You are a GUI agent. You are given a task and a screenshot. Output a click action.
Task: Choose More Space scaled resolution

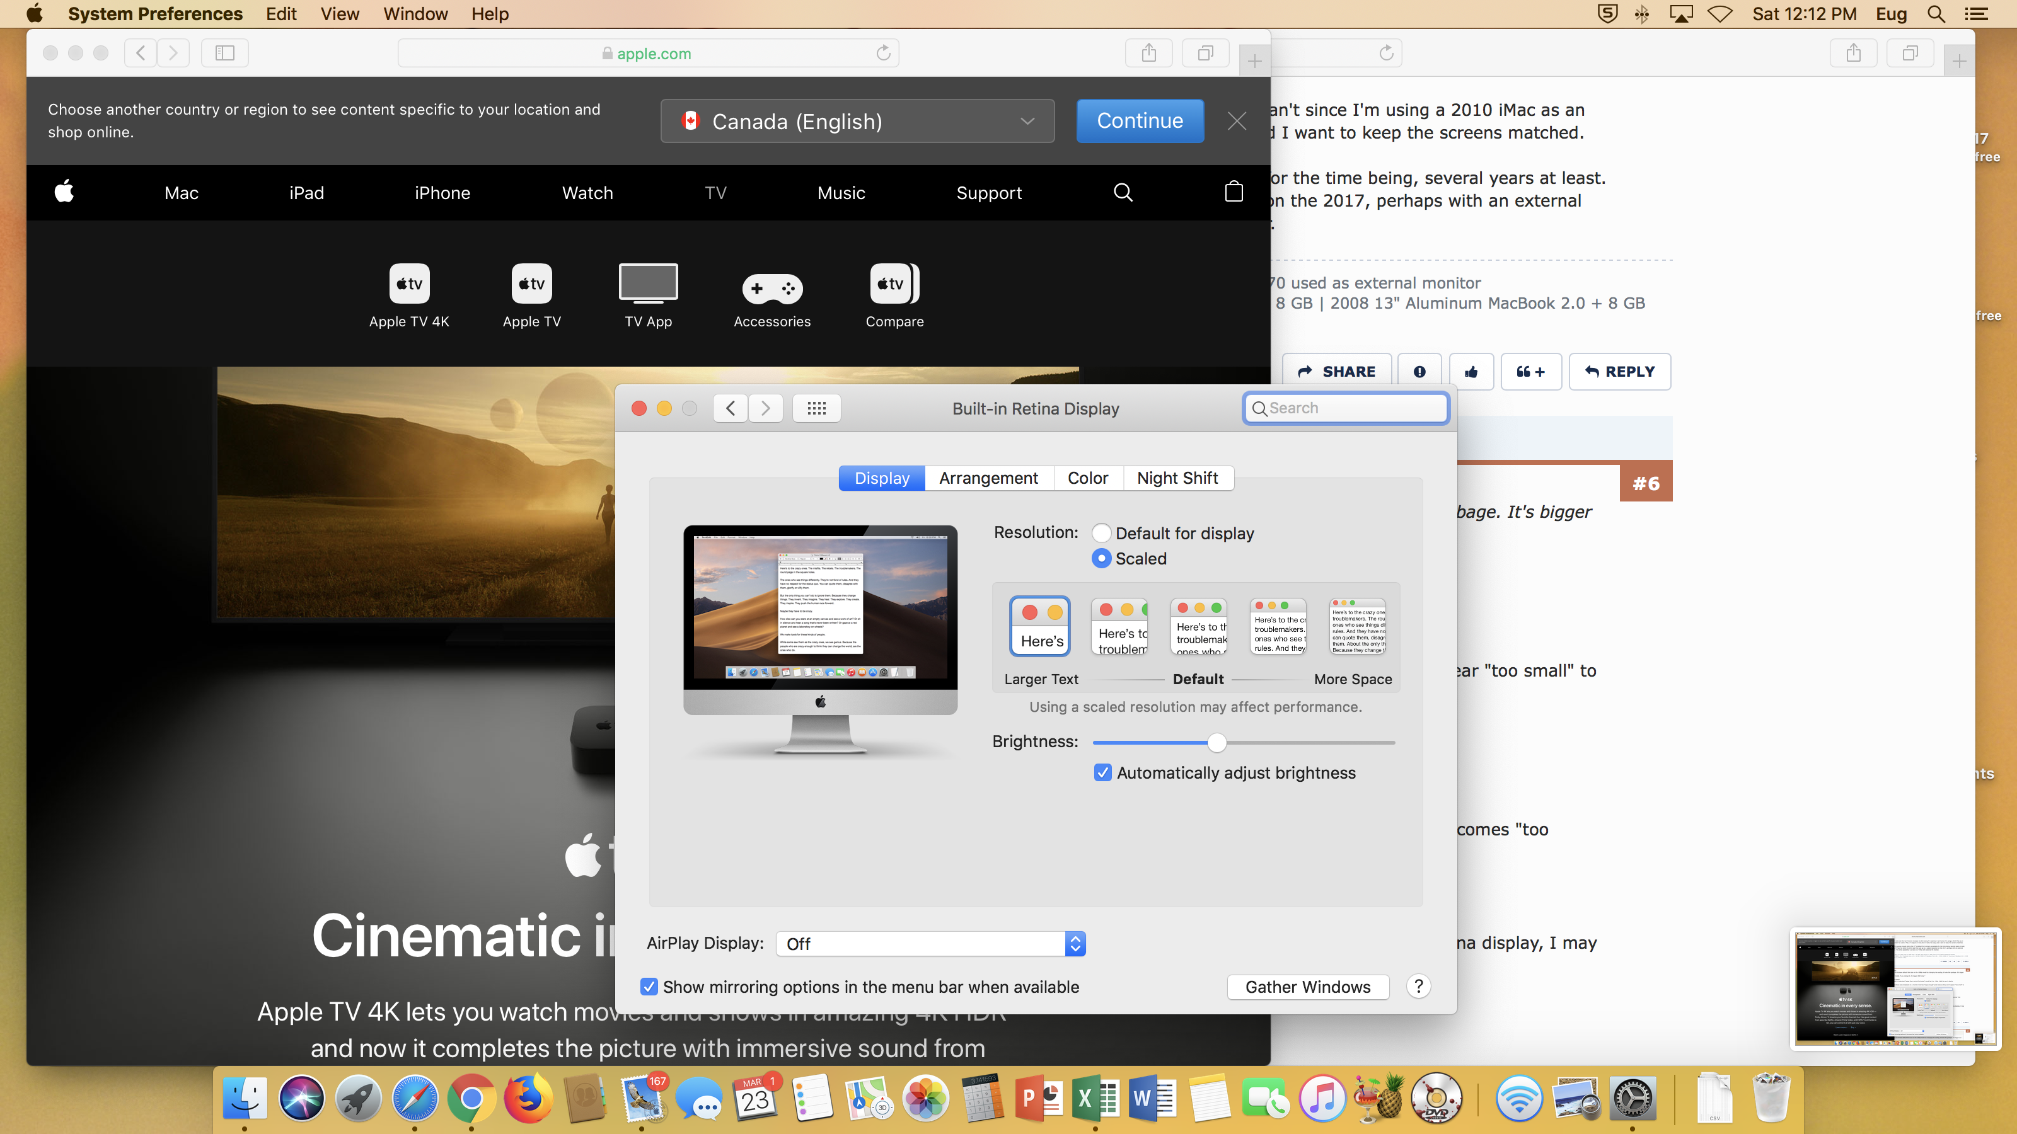1358,626
